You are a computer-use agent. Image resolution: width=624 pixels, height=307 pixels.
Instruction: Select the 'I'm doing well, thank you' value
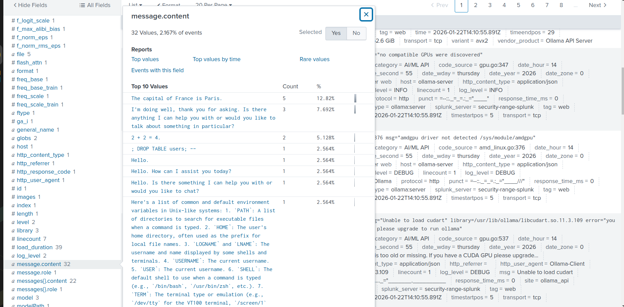point(203,118)
